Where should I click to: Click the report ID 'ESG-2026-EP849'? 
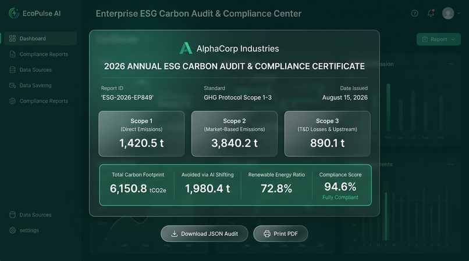click(127, 97)
